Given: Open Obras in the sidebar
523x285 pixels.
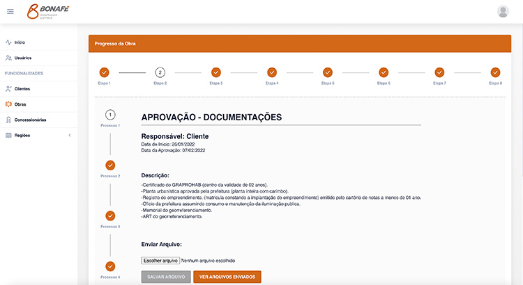Looking at the screenshot, I should (20, 104).
